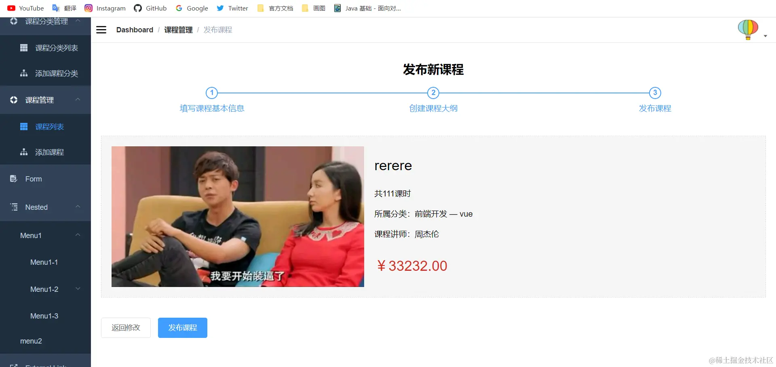Click the 发布课程 blue button
This screenshot has width=776, height=367.
tap(183, 328)
